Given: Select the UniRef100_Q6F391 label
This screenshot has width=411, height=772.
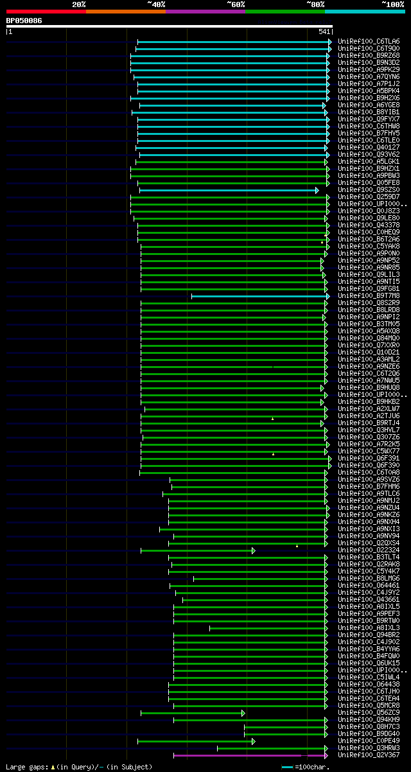Looking at the screenshot, I should 369,458.
